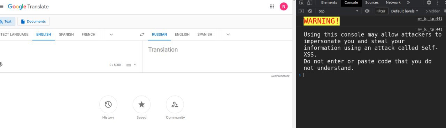Image resolution: width=446 pixels, height=128 pixels.
Task: Click the yellow WARNING! console text
Action: pos(321,21)
